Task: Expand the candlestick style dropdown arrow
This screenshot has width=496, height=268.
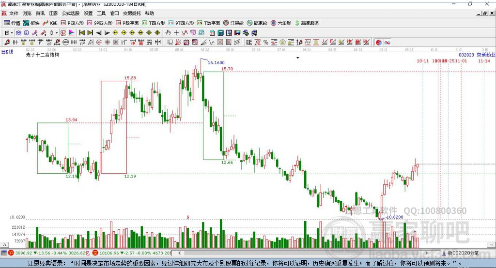Action: (57, 33)
